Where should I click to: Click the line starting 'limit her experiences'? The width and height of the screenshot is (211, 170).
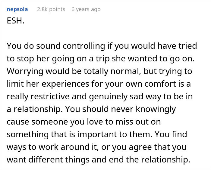coord(100,84)
